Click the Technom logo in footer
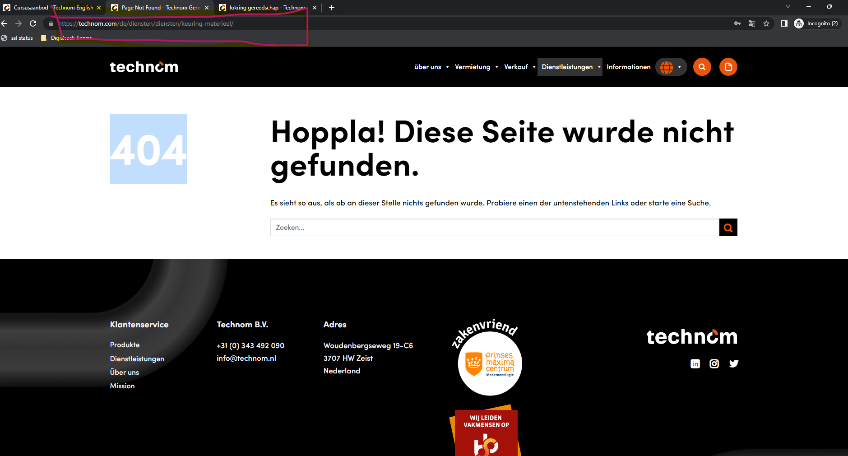The image size is (848, 456). point(692,337)
